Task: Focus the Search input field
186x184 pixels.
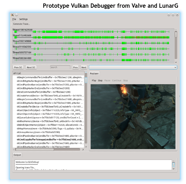Action: (x=60, y=67)
